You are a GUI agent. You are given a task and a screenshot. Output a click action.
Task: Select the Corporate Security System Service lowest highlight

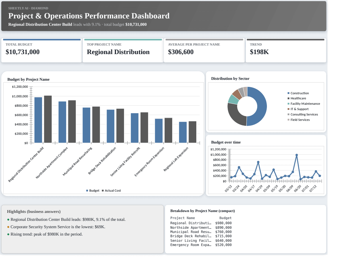[56, 227]
